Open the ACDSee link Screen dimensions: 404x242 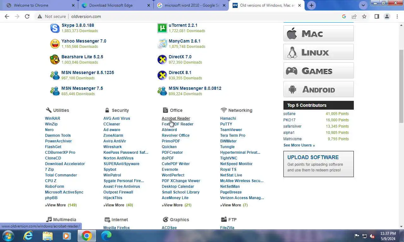[x=169, y=228]
